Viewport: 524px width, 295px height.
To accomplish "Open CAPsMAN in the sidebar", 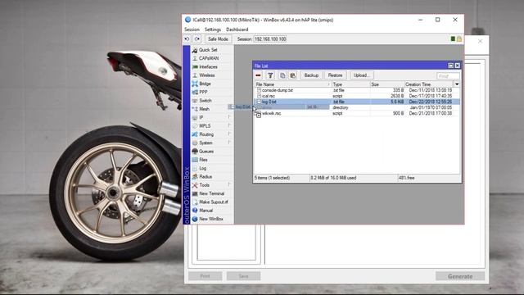I will (x=209, y=58).
